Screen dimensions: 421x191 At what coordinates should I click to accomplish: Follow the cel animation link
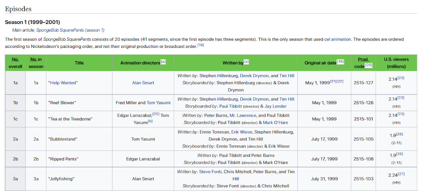point(338,39)
